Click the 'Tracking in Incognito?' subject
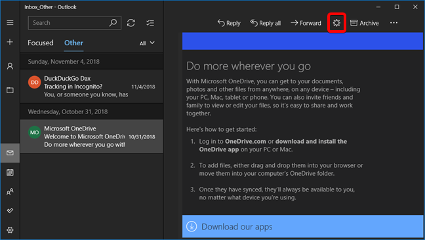The image size is (425, 240). point(73,87)
